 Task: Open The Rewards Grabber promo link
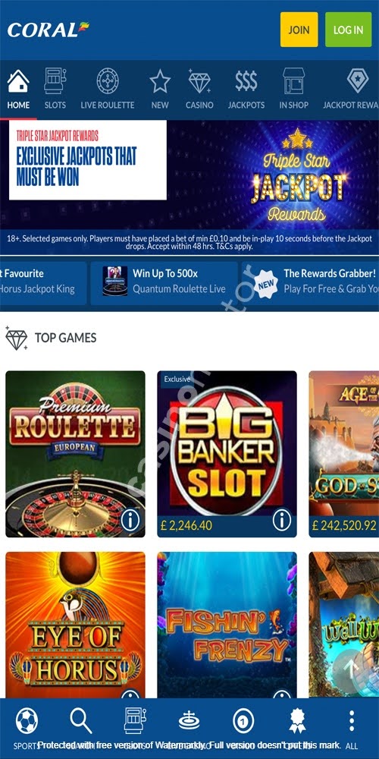[x=310, y=282]
